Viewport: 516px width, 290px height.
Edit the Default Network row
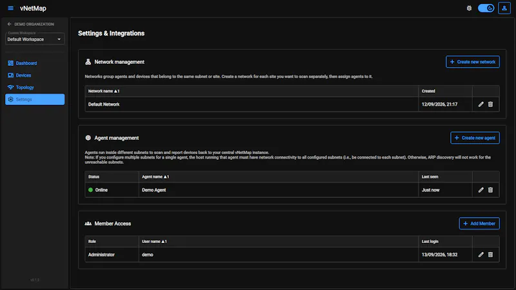(x=481, y=104)
